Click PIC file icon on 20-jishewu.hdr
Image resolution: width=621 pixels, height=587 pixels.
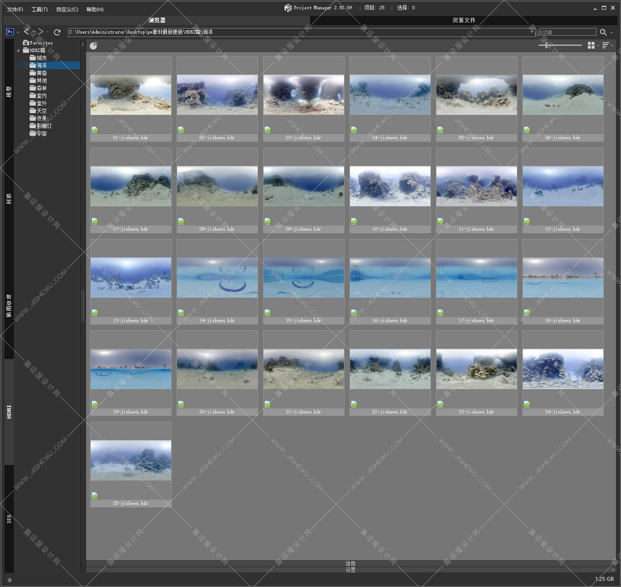coord(181,405)
